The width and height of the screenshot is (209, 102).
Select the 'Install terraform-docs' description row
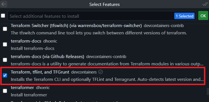[32, 48]
